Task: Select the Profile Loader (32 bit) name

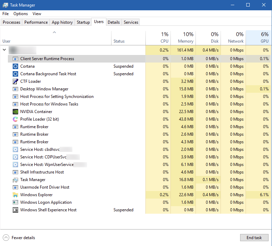Action: [39, 119]
